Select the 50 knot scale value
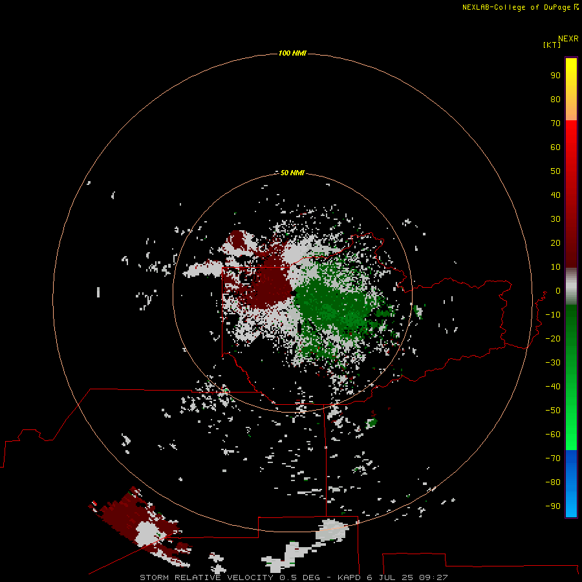The width and height of the screenshot is (582, 582). pyautogui.click(x=555, y=171)
